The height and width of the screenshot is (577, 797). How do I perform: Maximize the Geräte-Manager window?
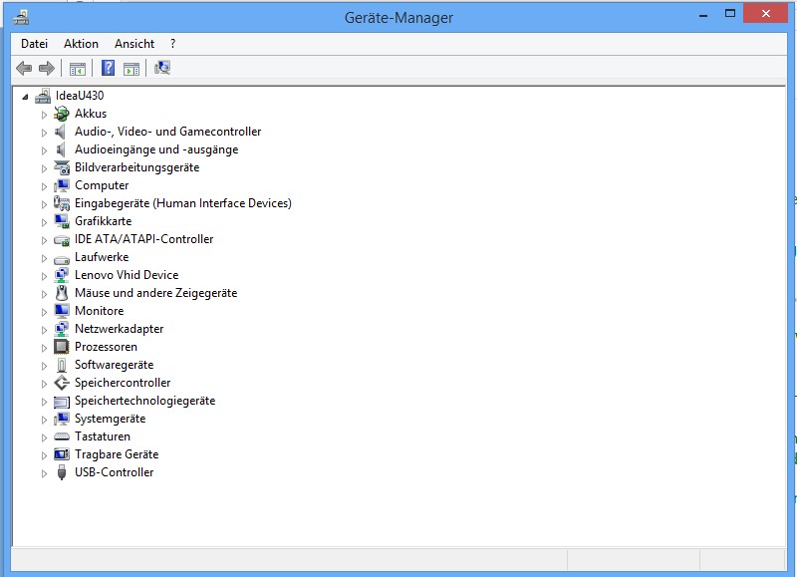point(730,14)
